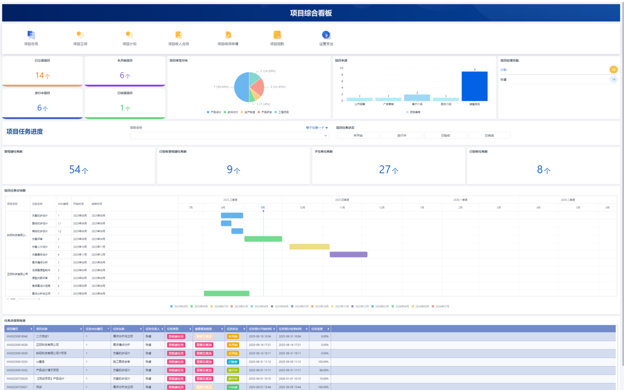Toggle 软件交付 legend in pie chart
This screenshot has height=390, width=624.
[232, 112]
